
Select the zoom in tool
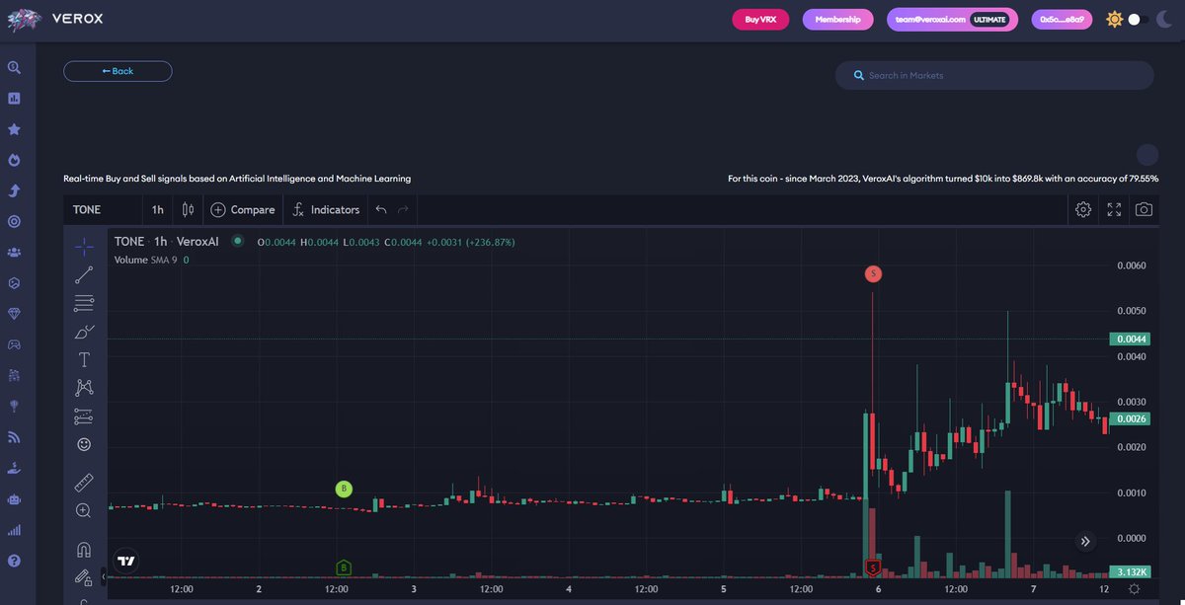[84, 510]
